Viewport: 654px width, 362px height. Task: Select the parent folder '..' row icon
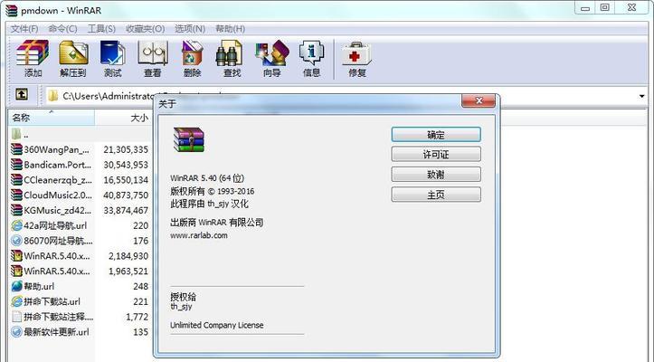16,135
